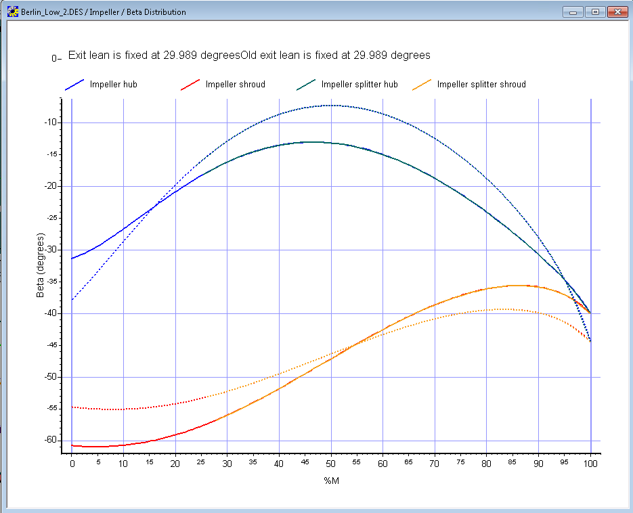Maximize the Beta Distribution window
The width and height of the screenshot is (633, 513).
tap(595, 12)
